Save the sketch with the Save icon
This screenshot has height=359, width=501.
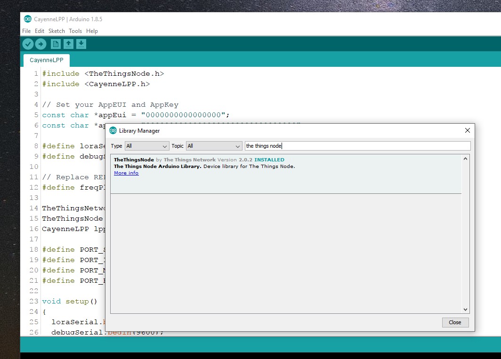tap(81, 44)
